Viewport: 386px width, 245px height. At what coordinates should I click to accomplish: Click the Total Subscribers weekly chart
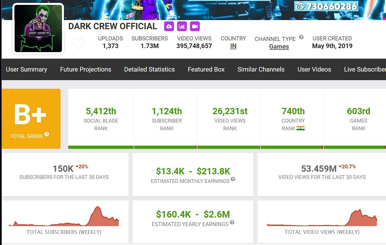pos(64,218)
